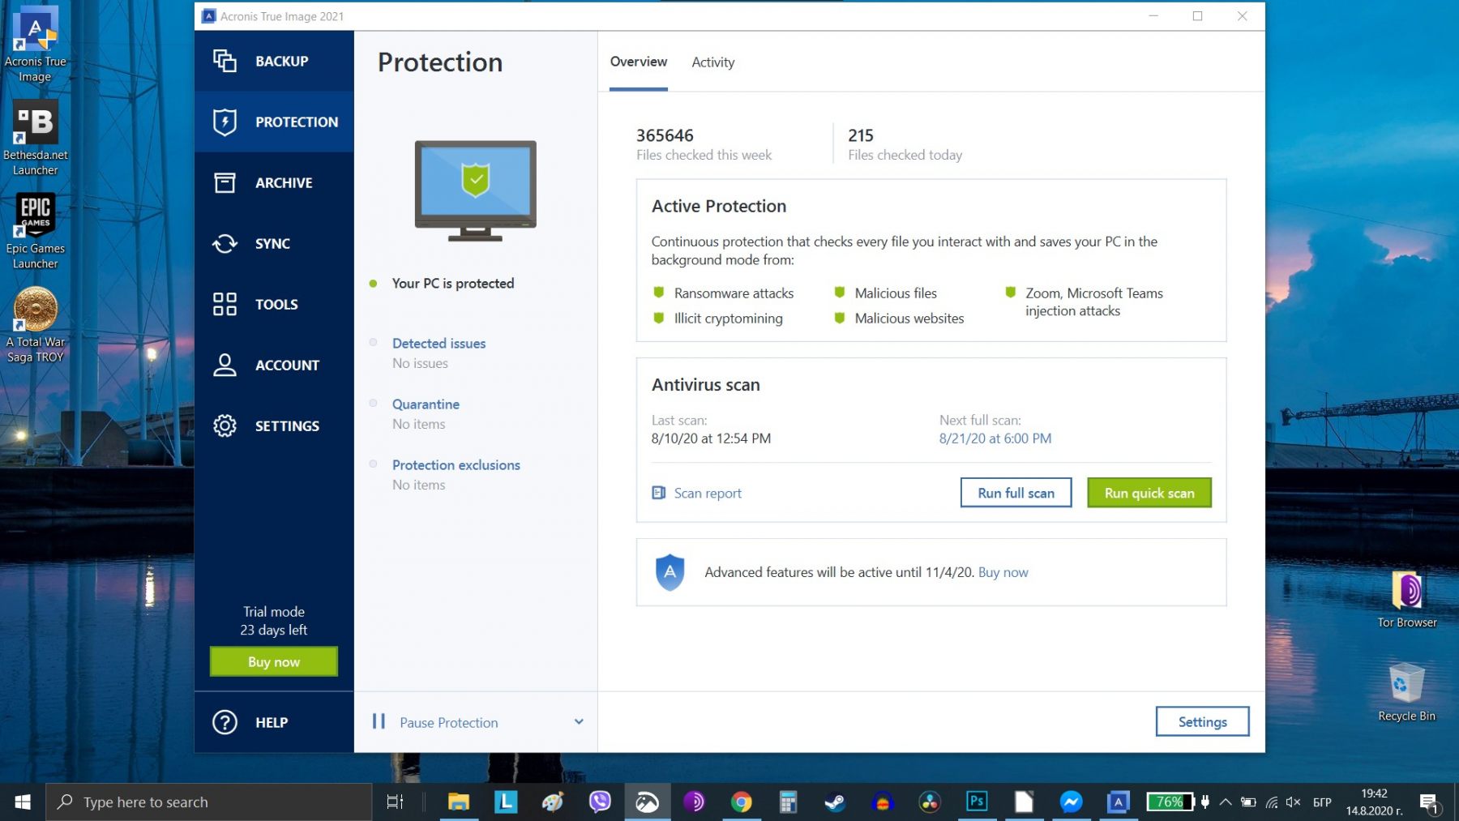Screen dimensions: 1459x821
Task: Open the Archive section
Action: pyautogui.click(x=274, y=182)
